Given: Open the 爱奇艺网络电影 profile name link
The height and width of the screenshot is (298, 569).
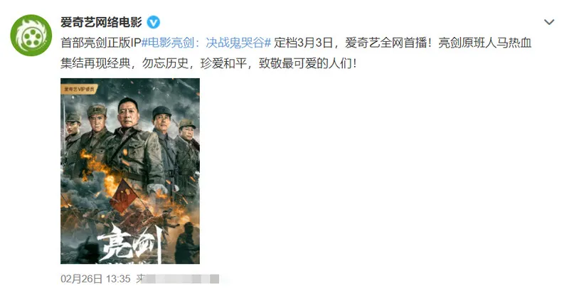Looking at the screenshot, I should point(101,23).
